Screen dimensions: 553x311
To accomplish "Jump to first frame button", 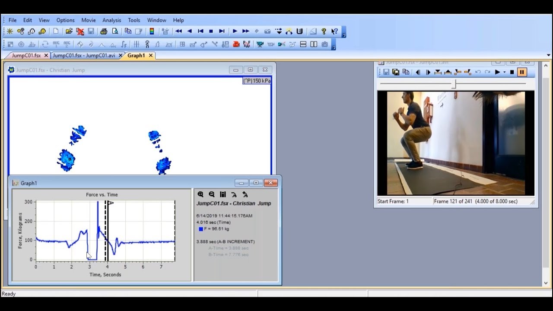I will click(x=200, y=31).
